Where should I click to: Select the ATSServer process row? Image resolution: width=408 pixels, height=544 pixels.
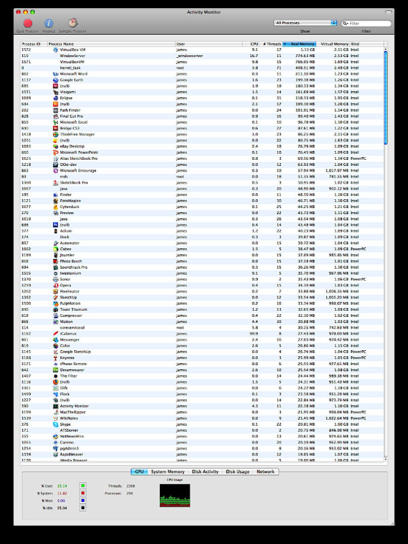(x=202, y=430)
